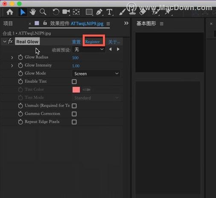Click the Glow Radius value 100

pyautogui.click(x=75, y=58)
